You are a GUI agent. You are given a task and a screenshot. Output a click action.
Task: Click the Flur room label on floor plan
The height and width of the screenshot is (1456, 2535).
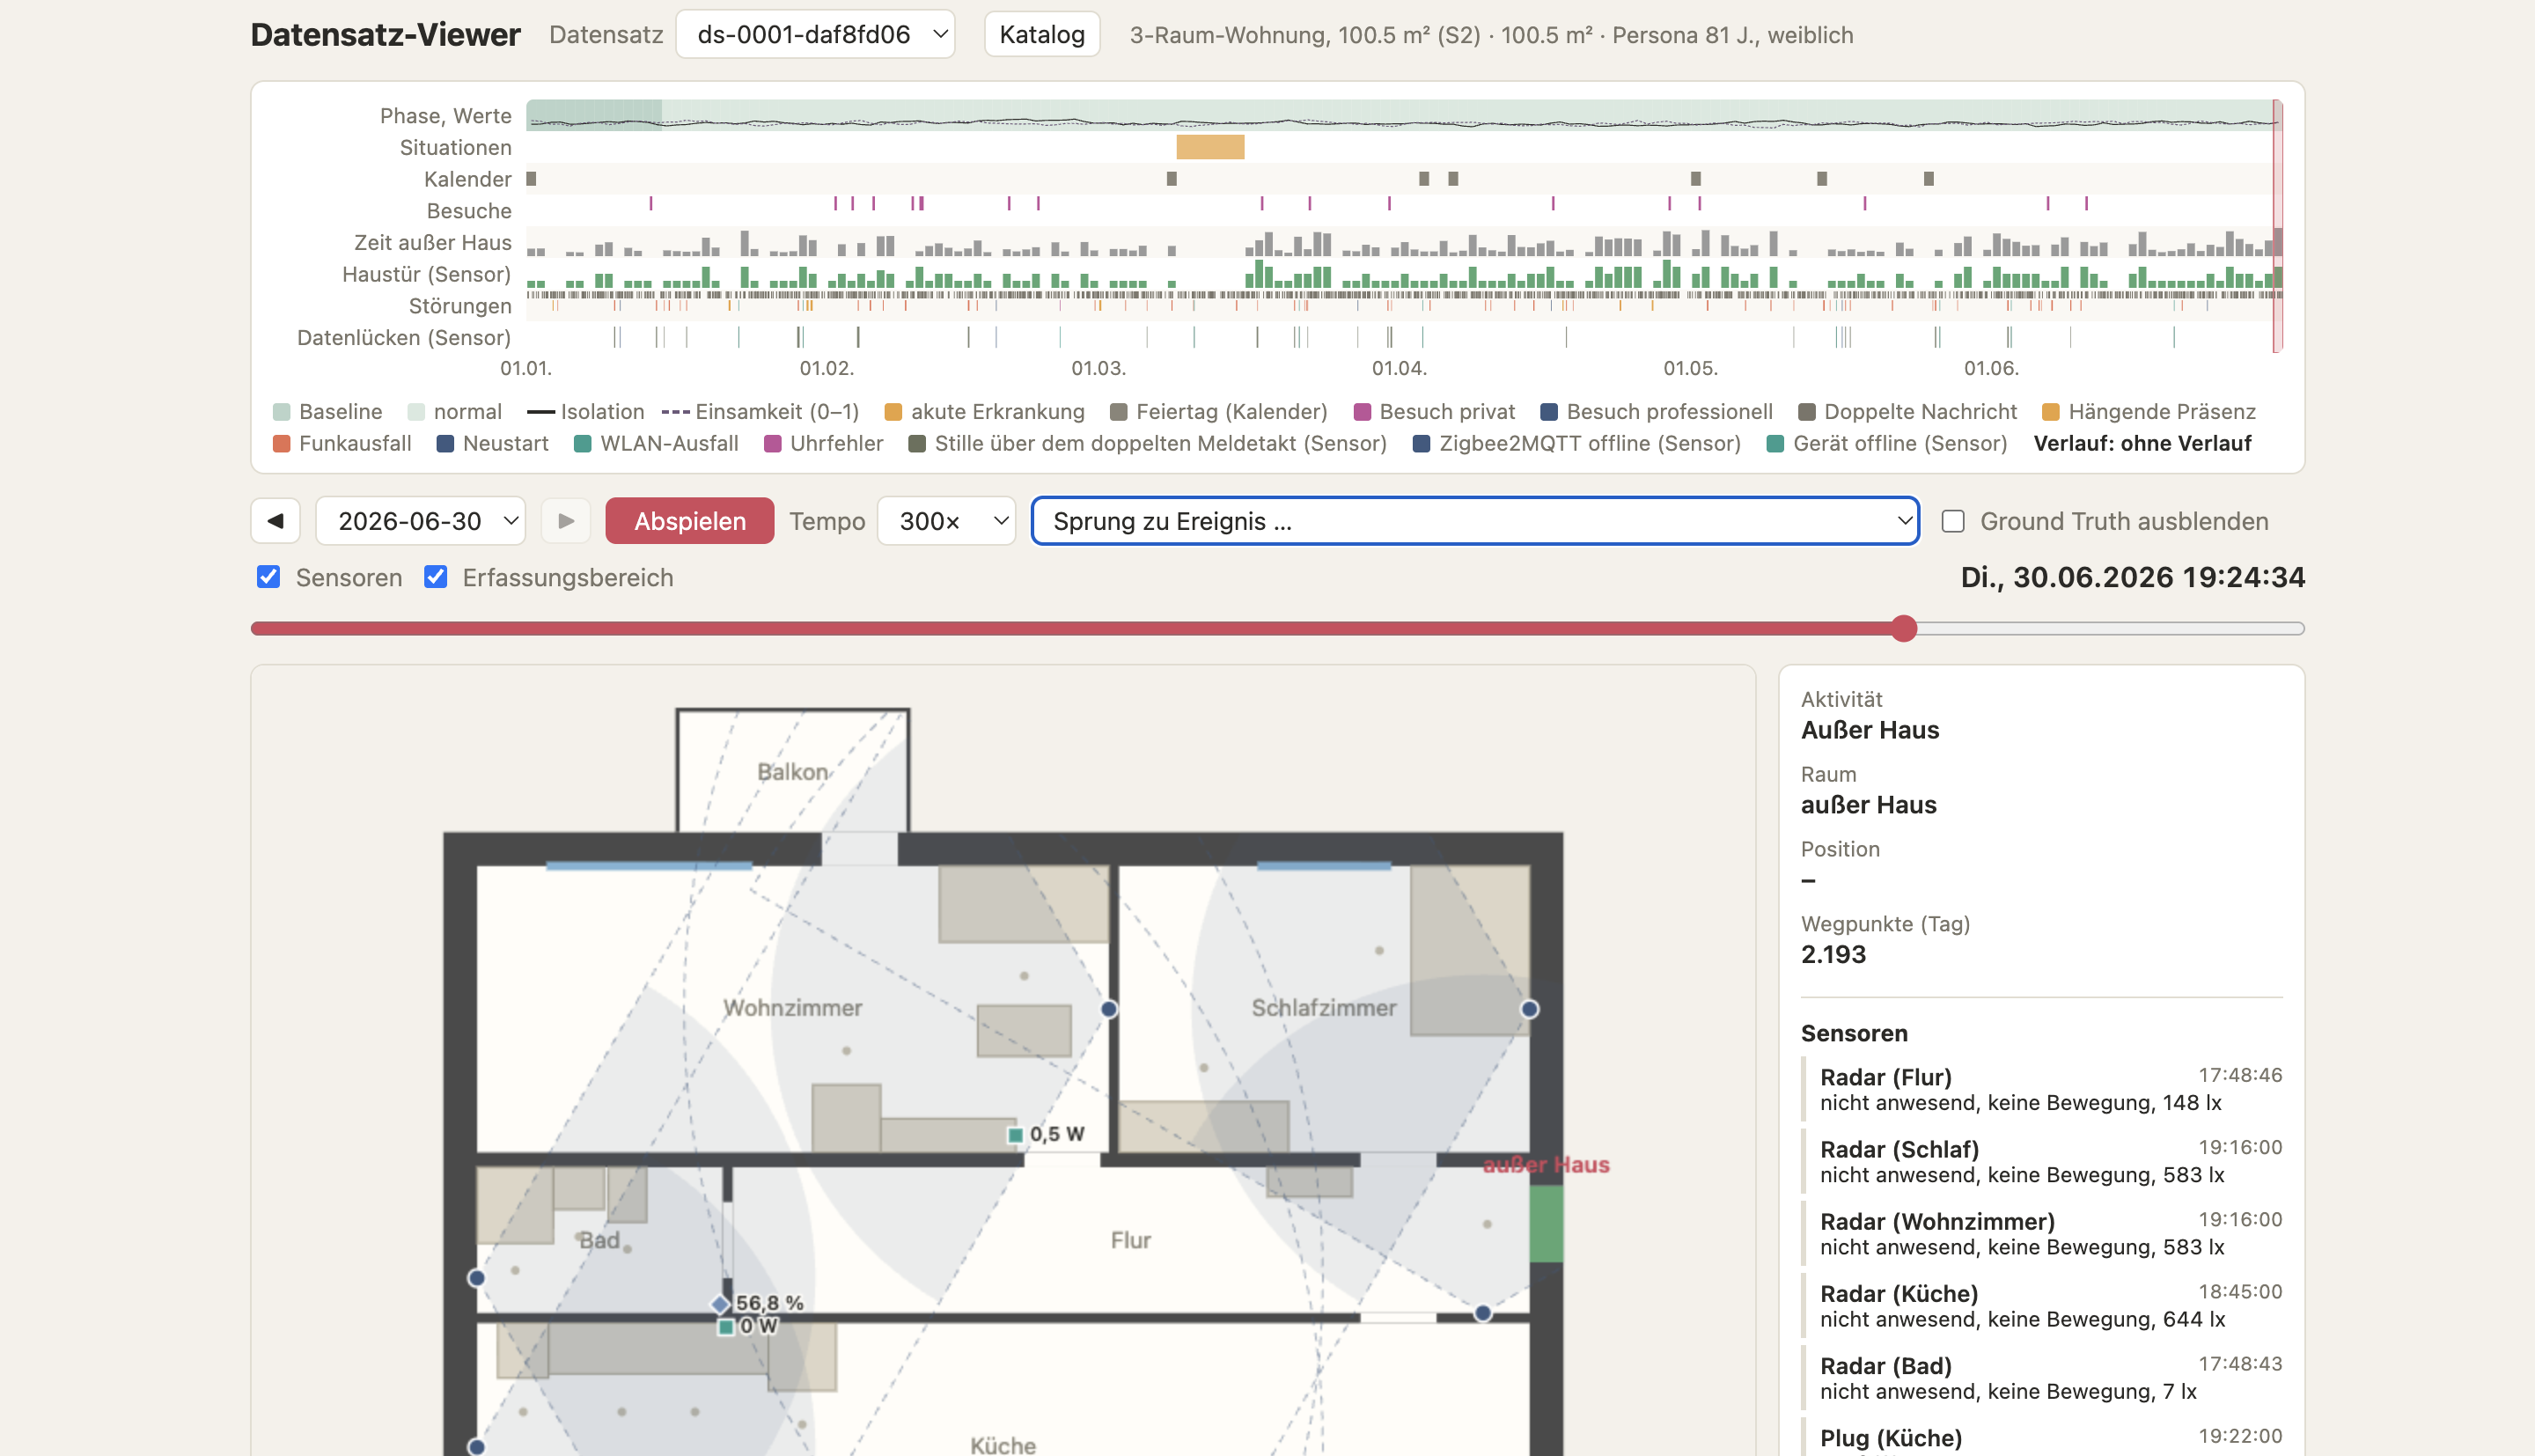click(1130, 1240)
